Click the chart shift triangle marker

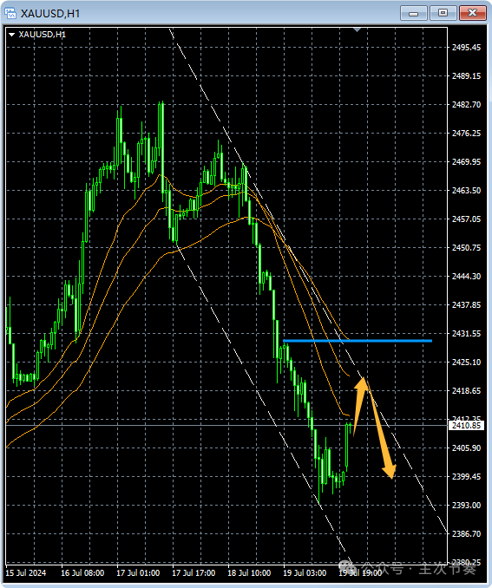(x=357, y=29)
